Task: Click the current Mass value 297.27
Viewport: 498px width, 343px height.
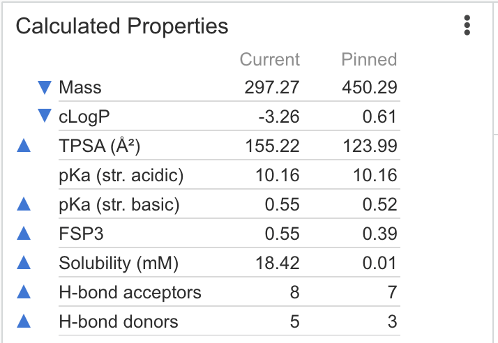Action: (x=272, y=88)
